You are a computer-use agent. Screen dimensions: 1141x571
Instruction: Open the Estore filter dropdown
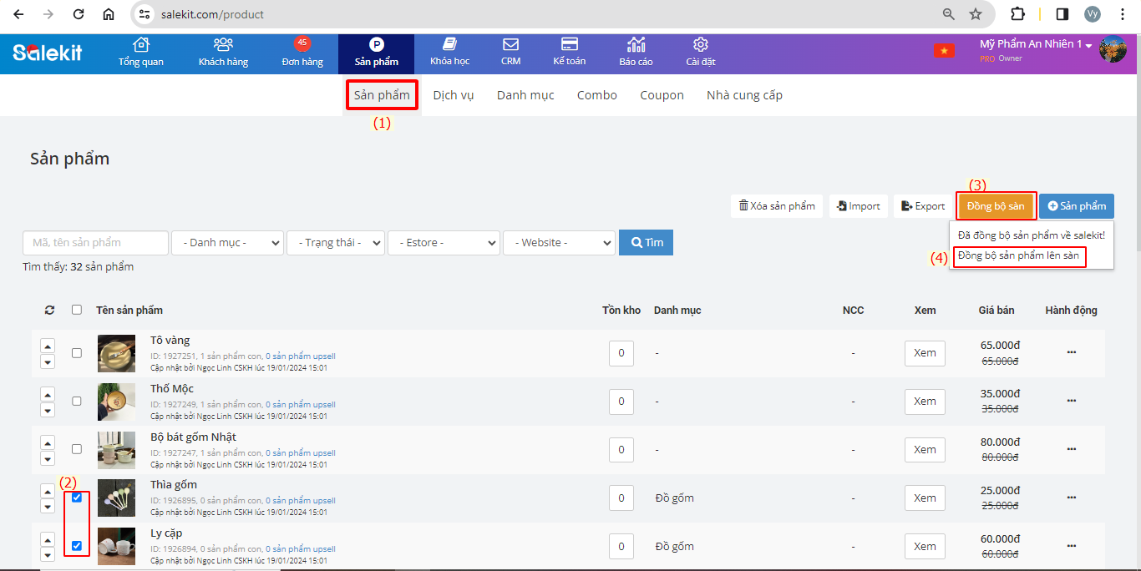click(444, 243)
